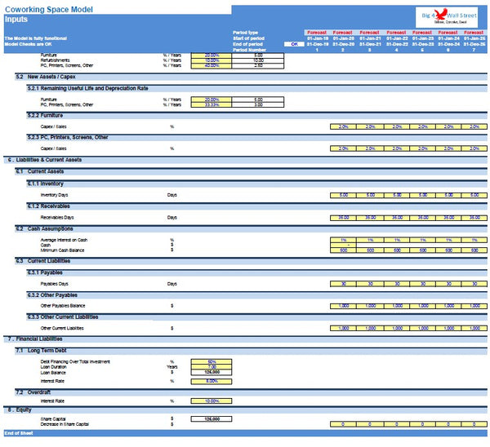This screenshot has width=490, height=447.
Task: Select the 33.33% PC, Printers depreciation cell
Action: [212, 104]
